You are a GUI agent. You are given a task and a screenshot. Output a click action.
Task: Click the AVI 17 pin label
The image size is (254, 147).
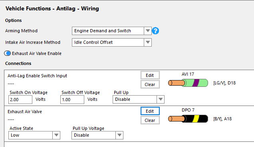(x=188, y=74)
